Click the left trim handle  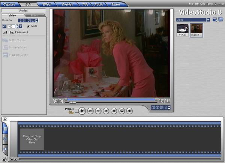click(x=66, y=99)
